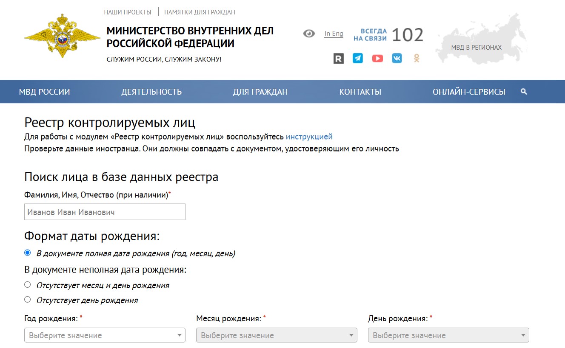Expand the 'Год рождения' dropdown
The image size is (565, 348).
(105, 335)
